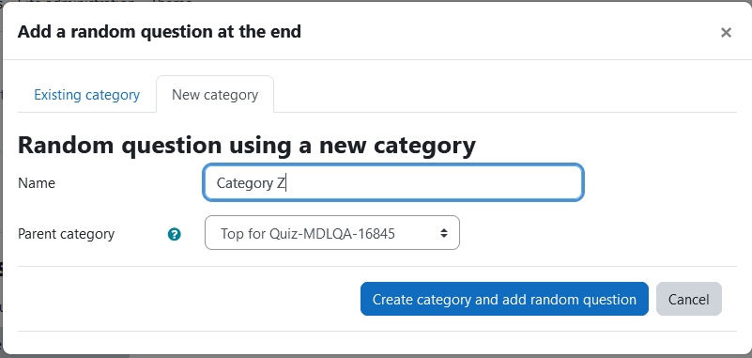Click the Top for Quiz-MDLQA-16845 option text
The image size is (752, 358).
pos(307,234)
